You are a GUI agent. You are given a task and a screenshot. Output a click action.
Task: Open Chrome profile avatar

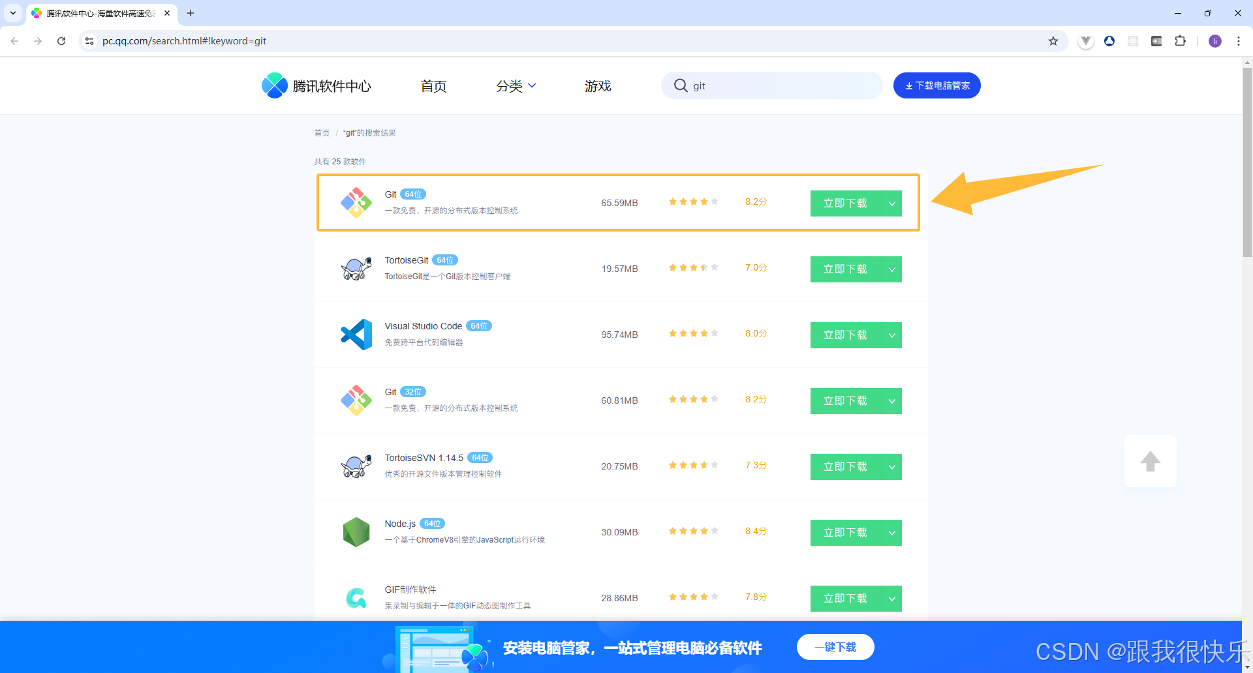point(1215,41)
